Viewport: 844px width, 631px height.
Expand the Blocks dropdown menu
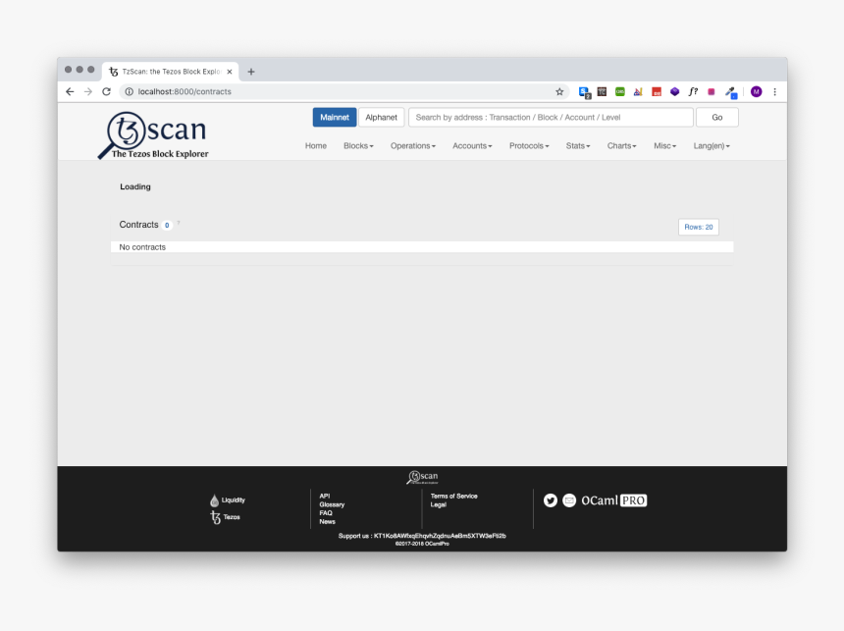point(358,146)
